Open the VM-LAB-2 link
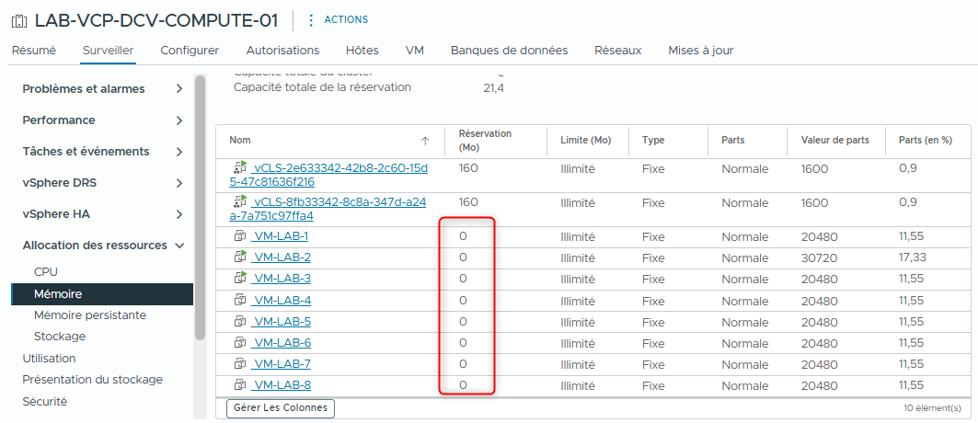The height and width of the screenshot is (423, 978). coord(281,257)
